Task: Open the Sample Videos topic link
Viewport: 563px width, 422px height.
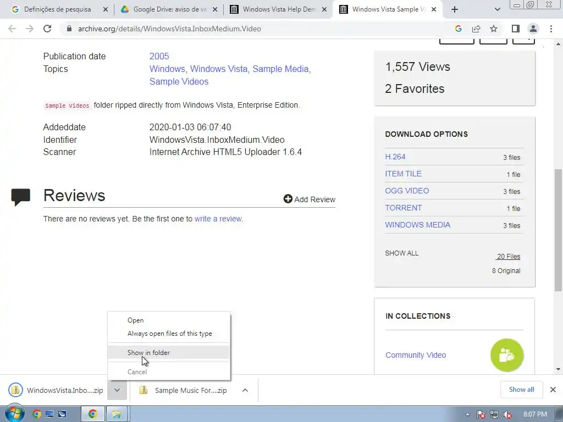Action: point(179,81)
